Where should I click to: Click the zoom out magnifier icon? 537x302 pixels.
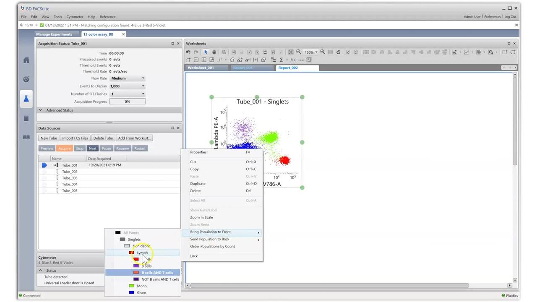click(298, 52)
